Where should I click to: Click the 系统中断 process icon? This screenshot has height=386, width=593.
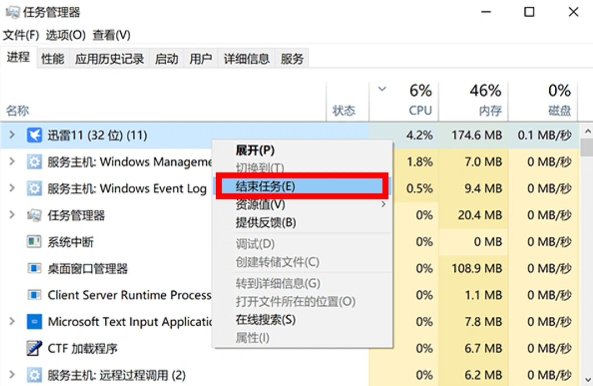tap(34, 242)
